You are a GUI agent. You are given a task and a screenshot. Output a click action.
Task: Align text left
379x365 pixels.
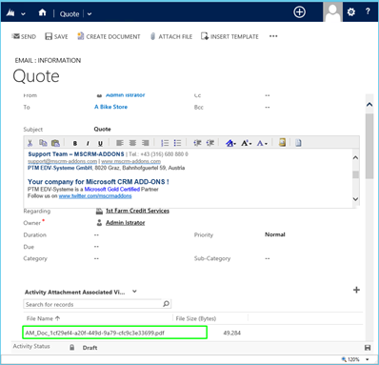point(120,143)
